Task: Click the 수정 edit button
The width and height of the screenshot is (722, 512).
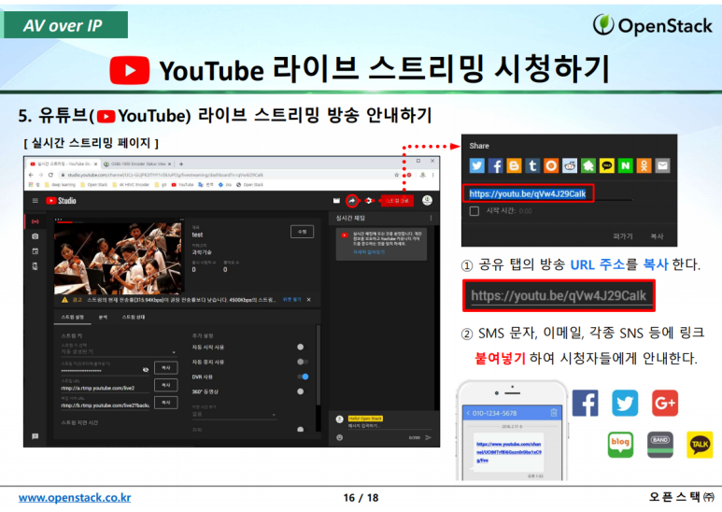Action: pyautogui.click(x=302, y=232)
